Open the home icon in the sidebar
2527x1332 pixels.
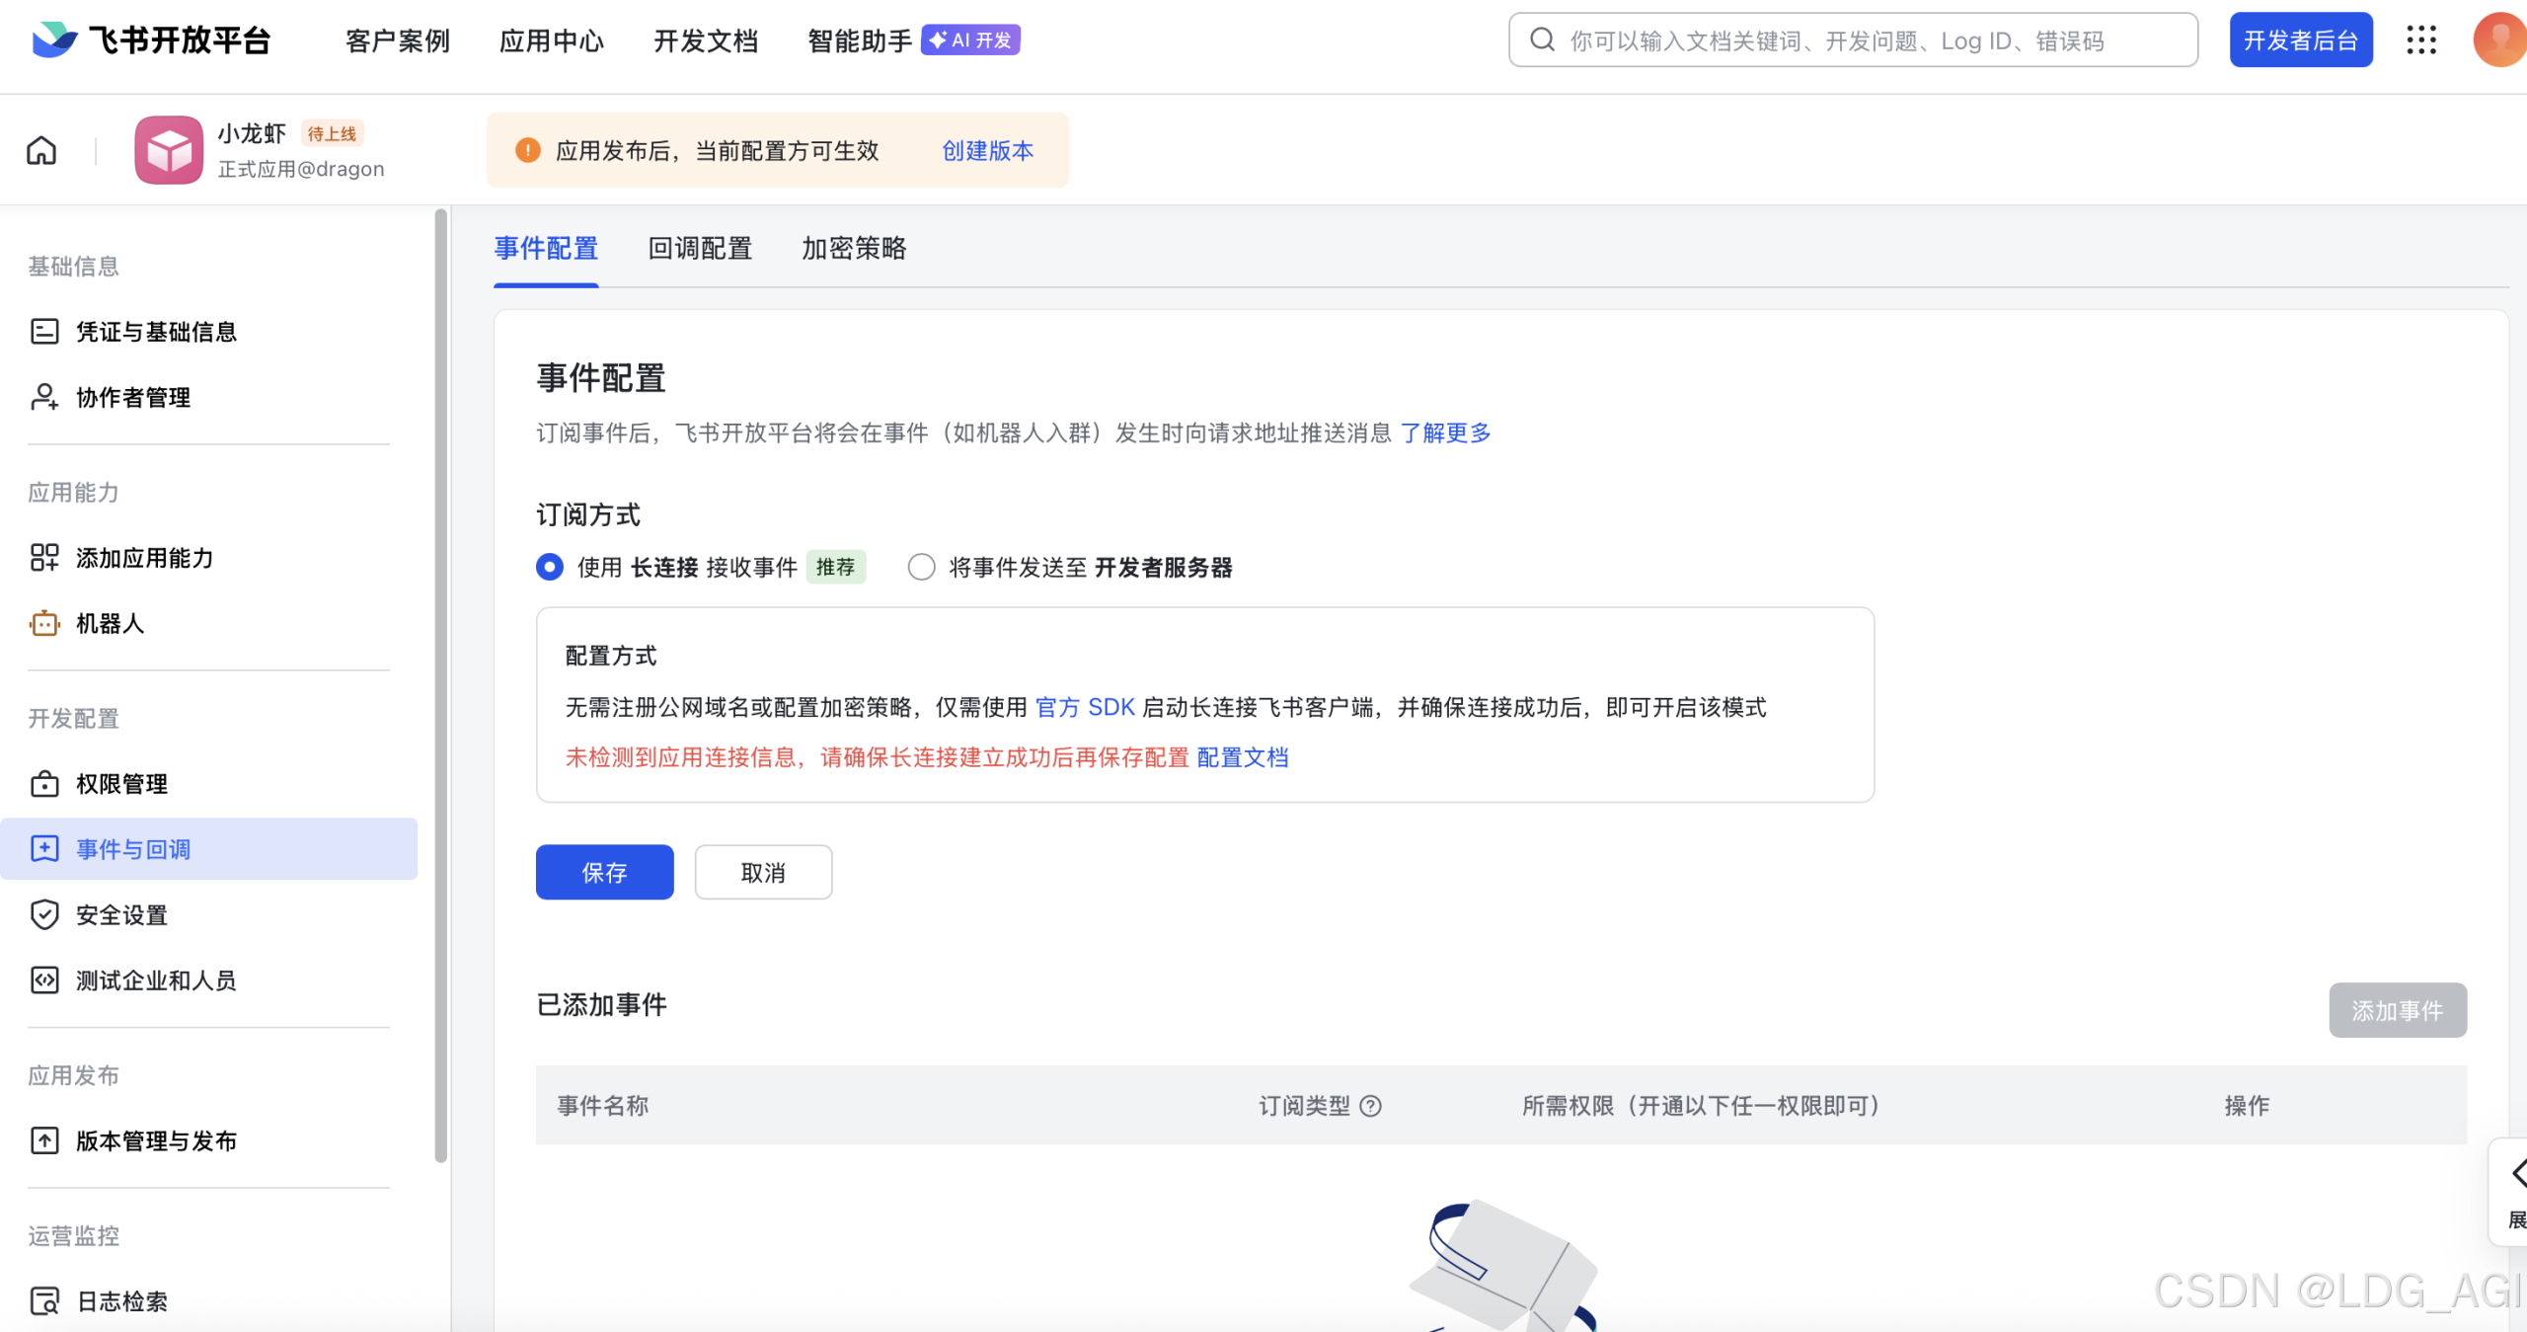coord(41,150)
